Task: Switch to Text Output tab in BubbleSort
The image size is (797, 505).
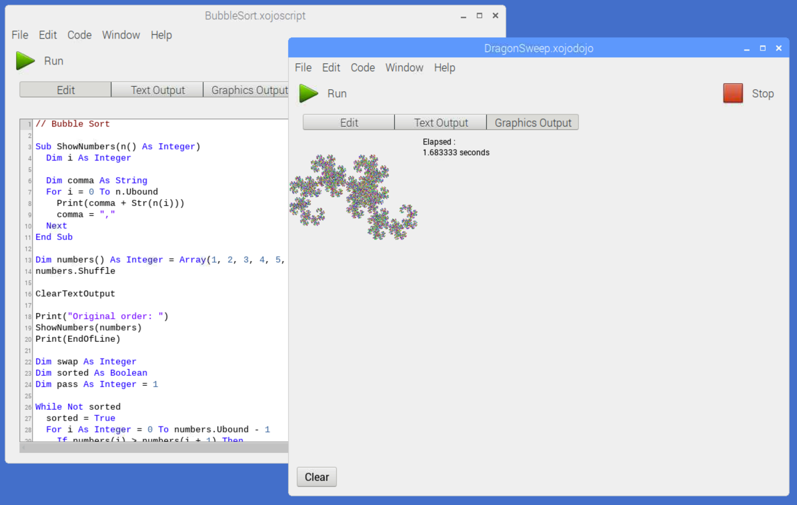Action: pos(157,90)
